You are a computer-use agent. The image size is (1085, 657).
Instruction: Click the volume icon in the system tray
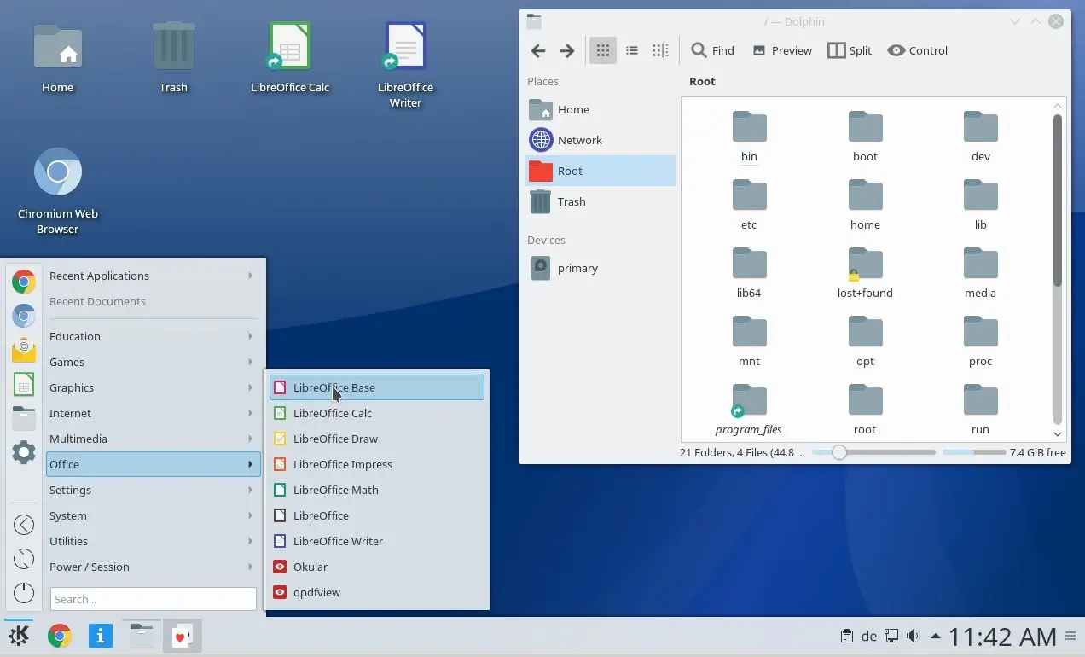click(x=913, y=636)
